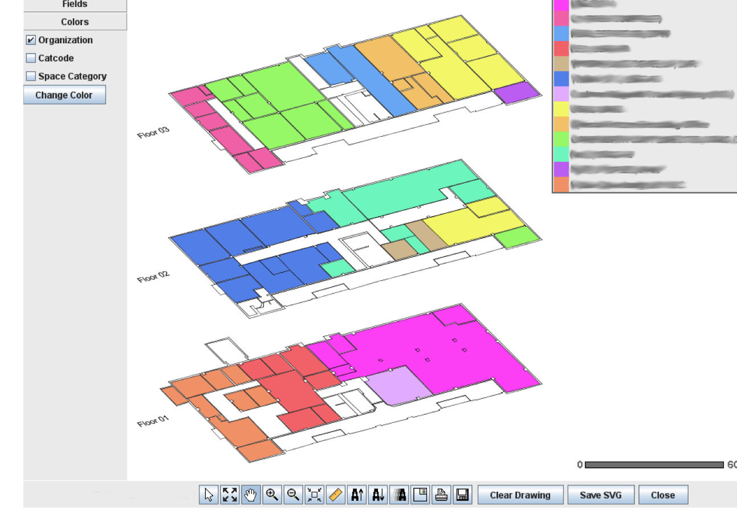Increase label text size
Screen dimensions: 737x514
357,495
